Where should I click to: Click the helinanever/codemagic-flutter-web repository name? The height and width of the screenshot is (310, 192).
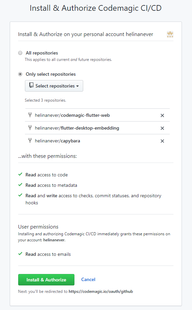72,115
